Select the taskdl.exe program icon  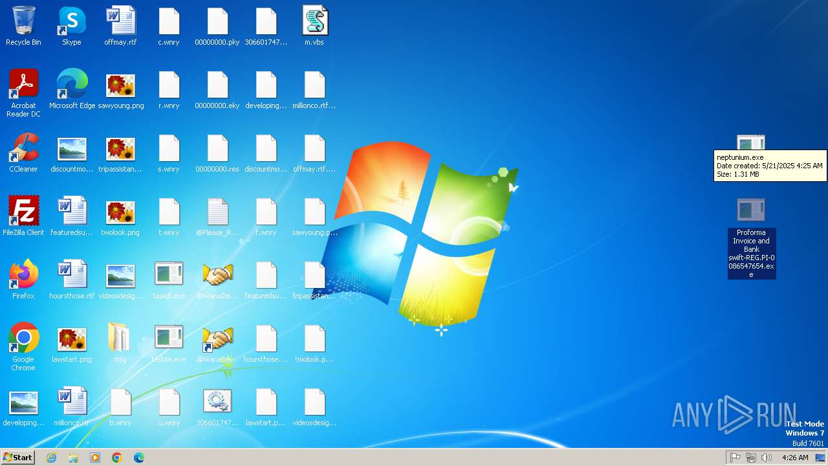click(169, 280)
